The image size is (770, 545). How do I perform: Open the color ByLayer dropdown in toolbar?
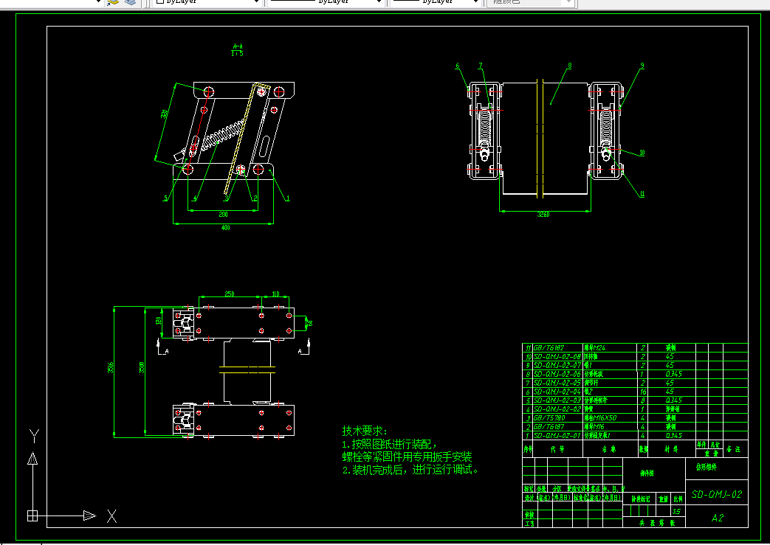[x=207, y=2]
